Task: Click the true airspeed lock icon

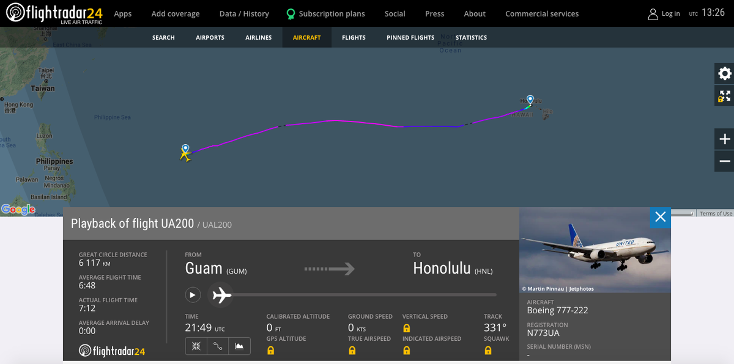Action: click(352, 351)
